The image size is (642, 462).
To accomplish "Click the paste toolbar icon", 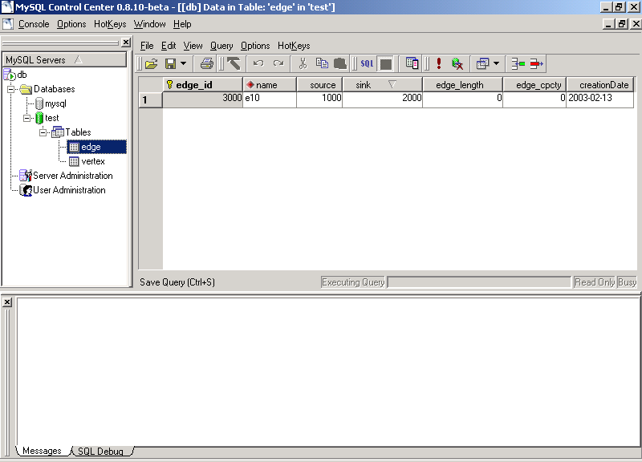I will [x=339, y=64].
